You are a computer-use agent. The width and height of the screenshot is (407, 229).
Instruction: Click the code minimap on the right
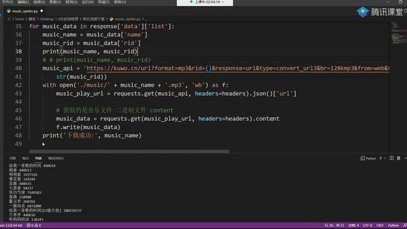click(398, 32)
